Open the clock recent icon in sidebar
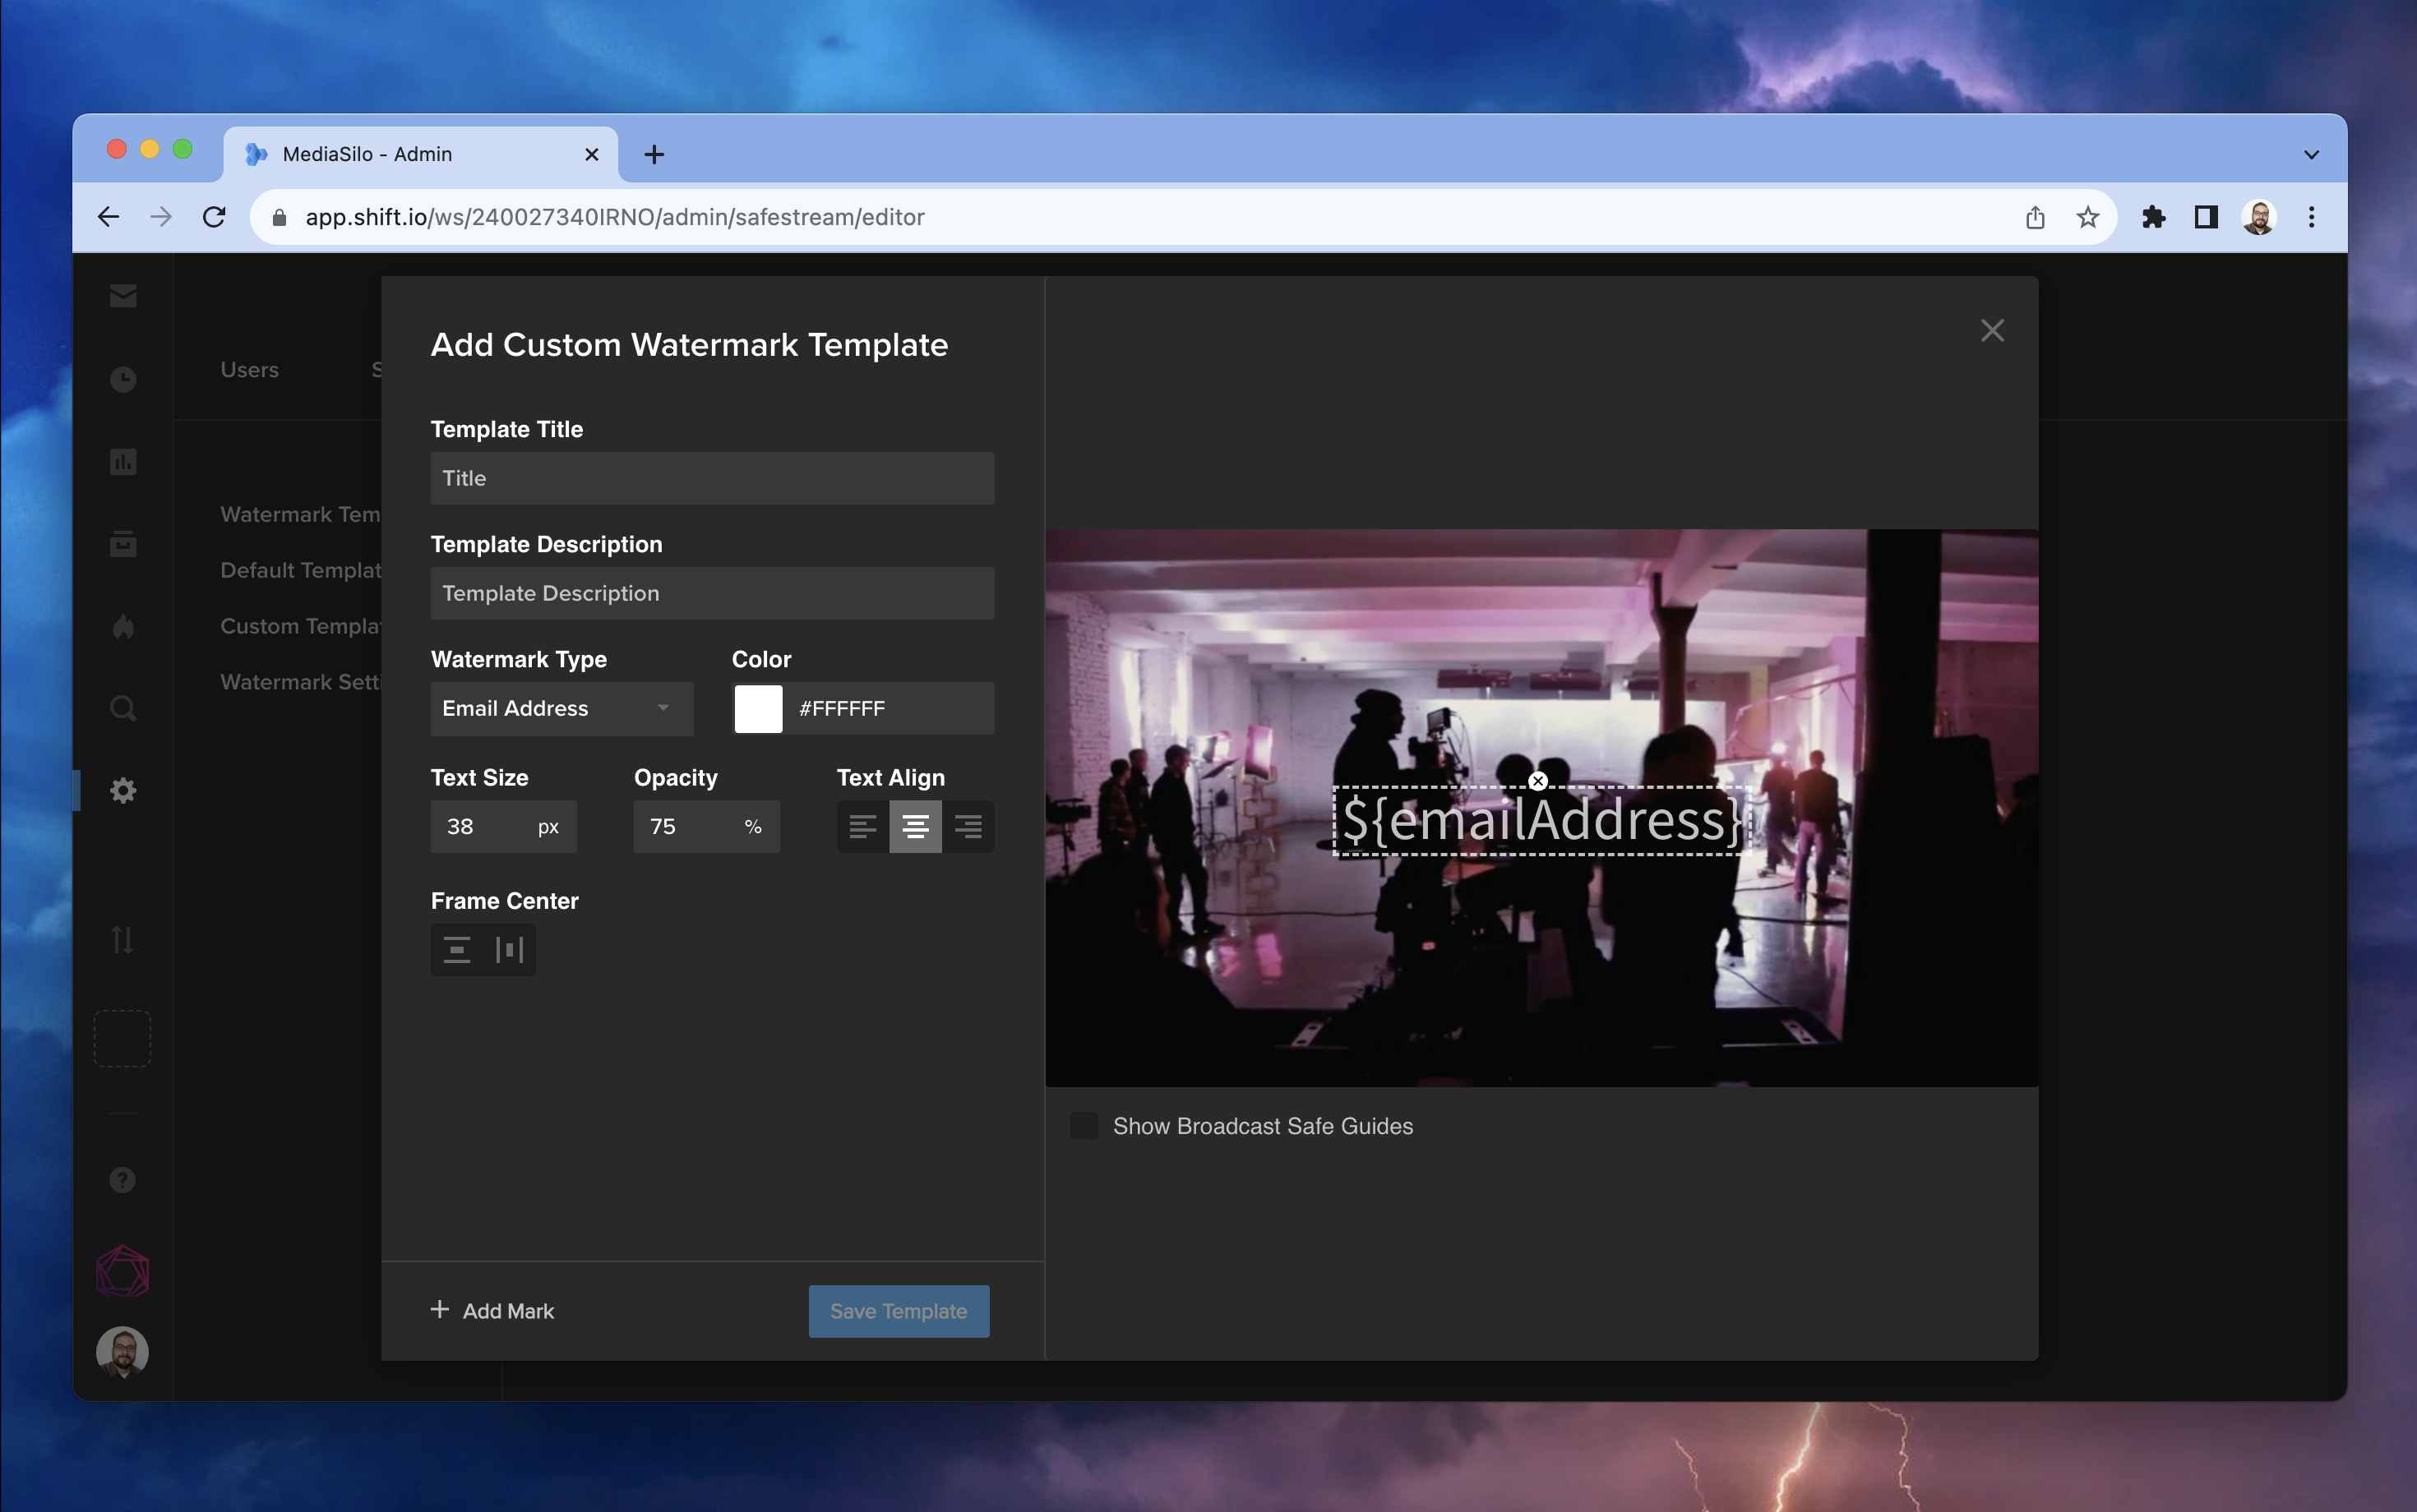2417x1512 pixels. click(123, 379)
